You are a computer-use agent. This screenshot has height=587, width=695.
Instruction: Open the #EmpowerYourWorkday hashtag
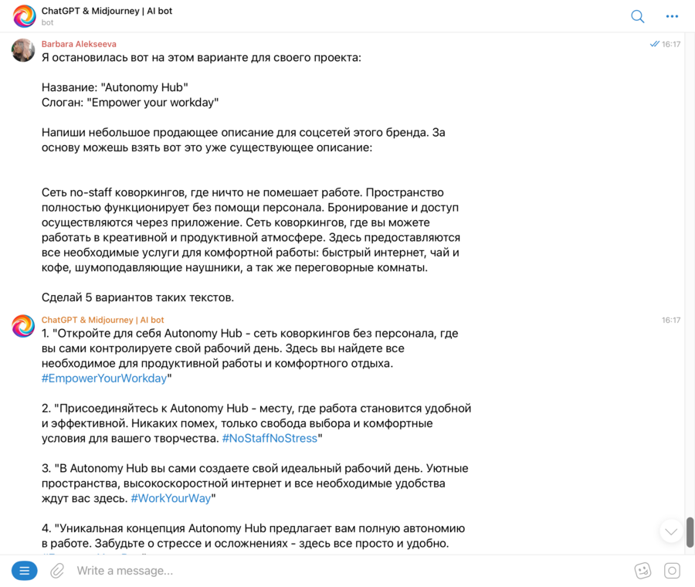tap(104, 378)
